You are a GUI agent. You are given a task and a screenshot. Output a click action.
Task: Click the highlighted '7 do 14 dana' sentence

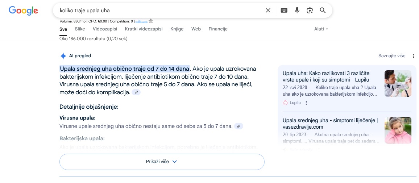(125, 69)
